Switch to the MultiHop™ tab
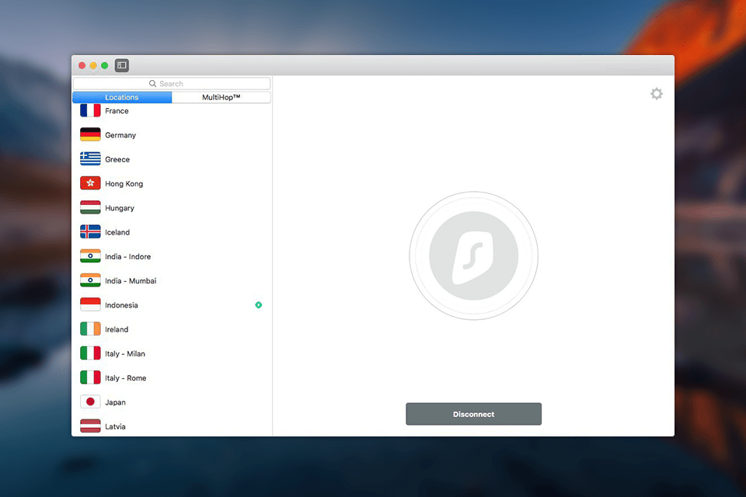746x497 pixels. click(x=221, y=97)
